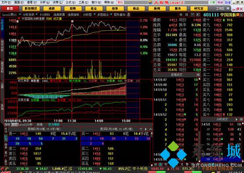Click the 选择股票 button
244x173 pixels.
(x=59, y=15)
